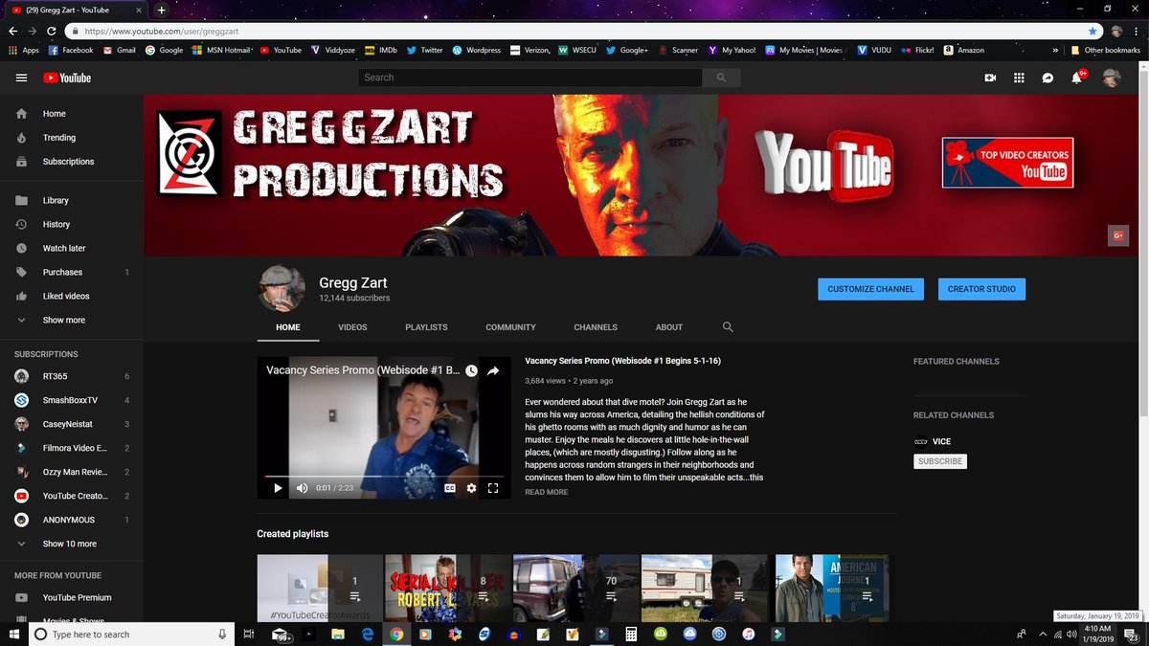Open the YouTube hamburger guide menu
The width and height of the screenshot is (1149, 646).
pyautogui.click(x=21, y=78)
